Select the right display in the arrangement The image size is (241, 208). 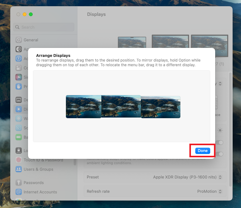pyautogui.click(x=161, y=107)
